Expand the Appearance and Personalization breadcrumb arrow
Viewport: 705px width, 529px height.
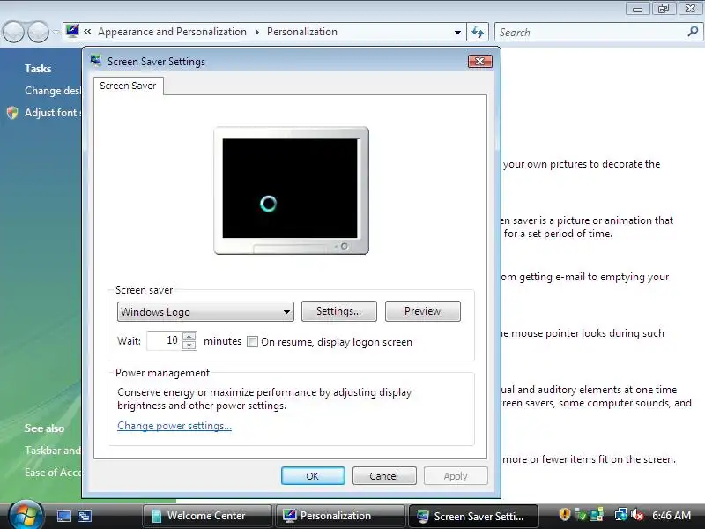click(x=256, y=32)
